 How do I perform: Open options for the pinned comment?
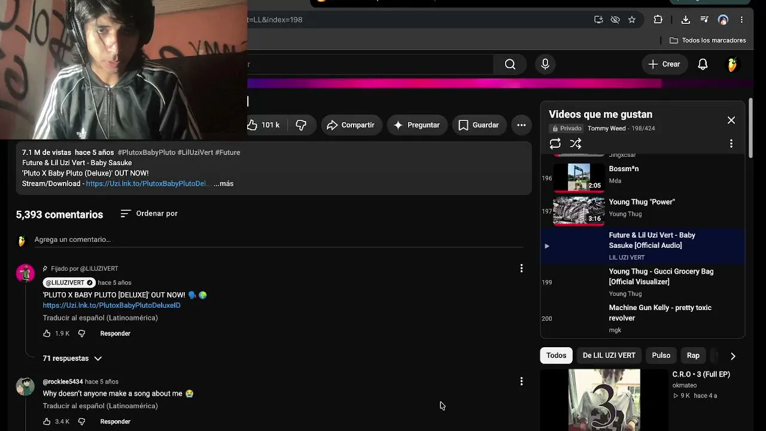[521, 269]
